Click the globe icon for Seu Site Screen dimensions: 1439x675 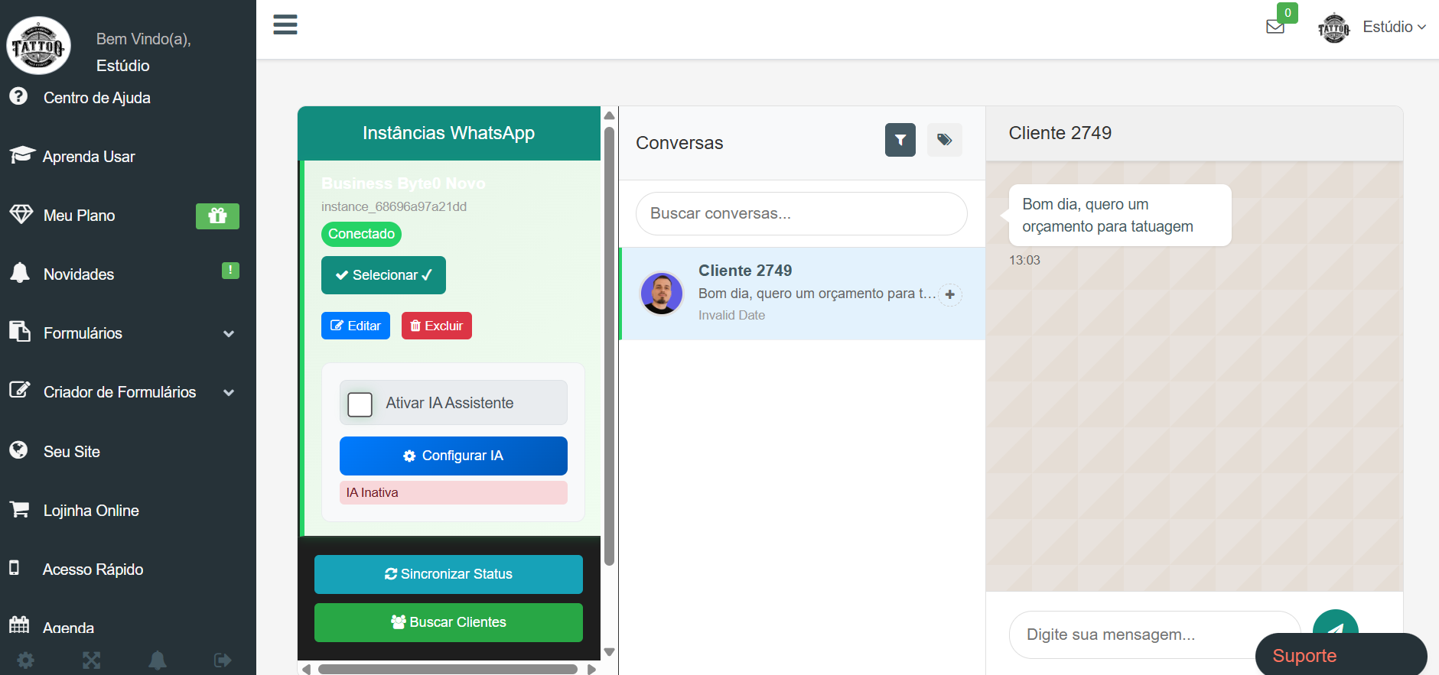[18, 449]
